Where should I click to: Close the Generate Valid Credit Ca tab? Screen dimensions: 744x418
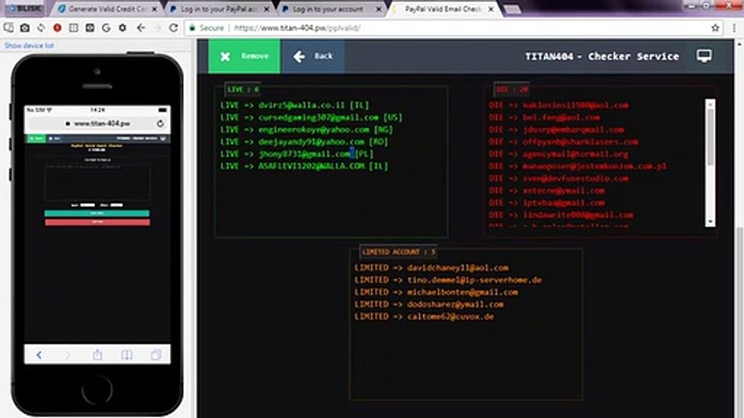pyautogui.click(x=154, y=9)
